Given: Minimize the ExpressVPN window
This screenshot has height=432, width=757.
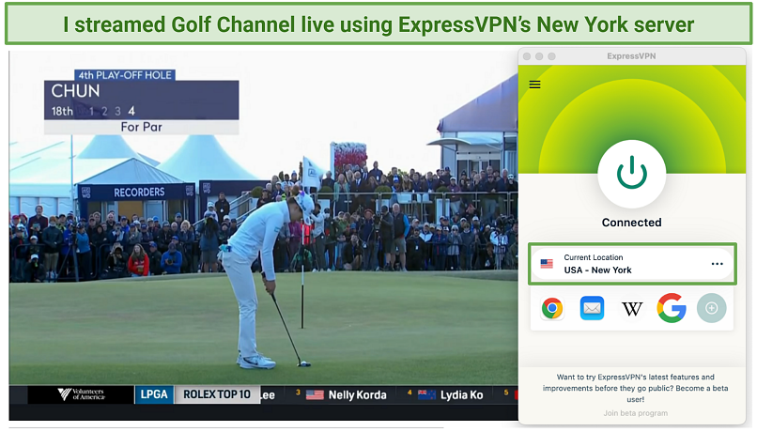Looking at the screenshot, I should [x=539, y=56].
